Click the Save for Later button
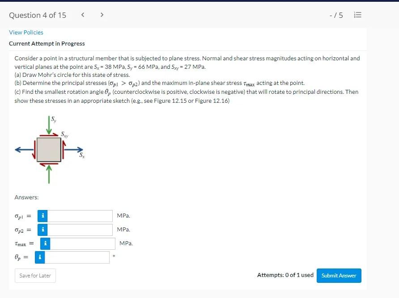The image size is (399, 298). click(35, 276)
